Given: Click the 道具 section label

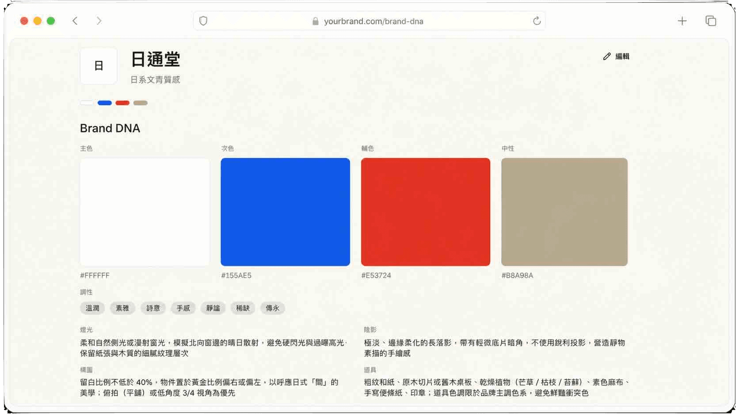Looking at the screenshot, I should [370, 370].
